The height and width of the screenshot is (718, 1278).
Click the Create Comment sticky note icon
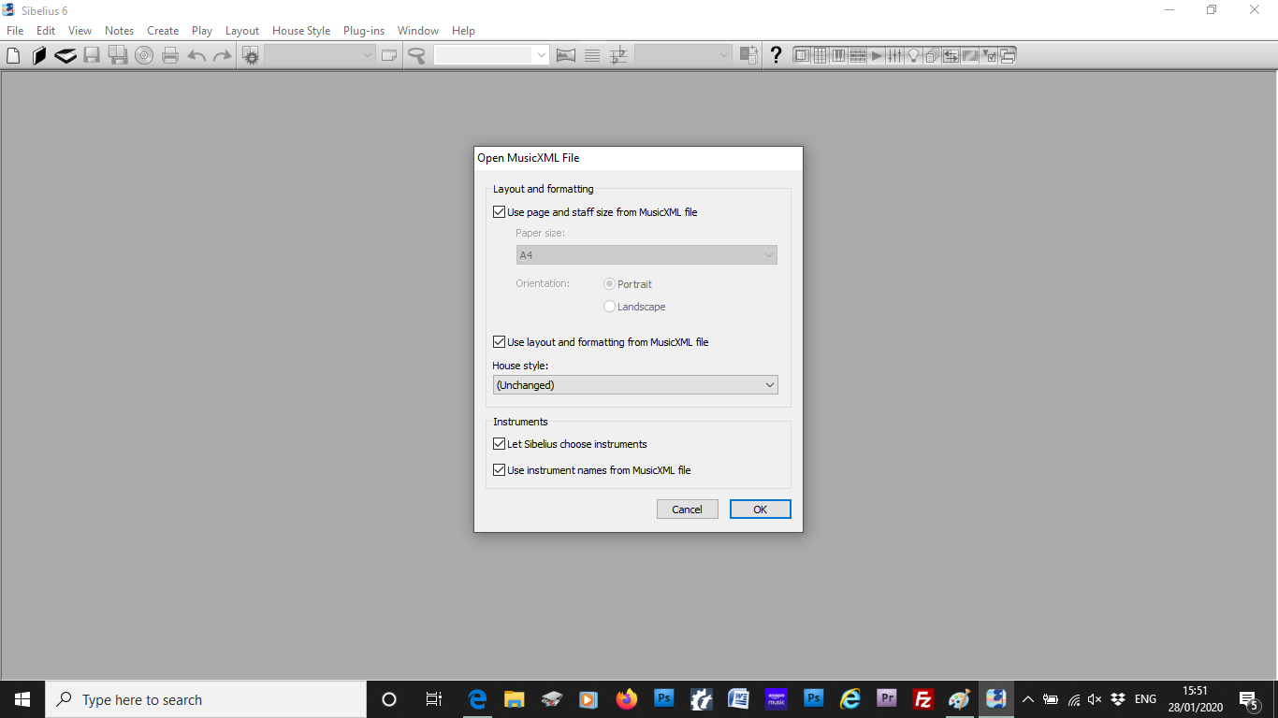[389, 55]
